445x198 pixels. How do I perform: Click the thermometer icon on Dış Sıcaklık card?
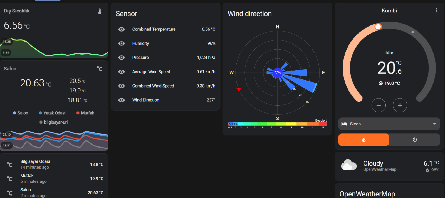coord(100,11)
